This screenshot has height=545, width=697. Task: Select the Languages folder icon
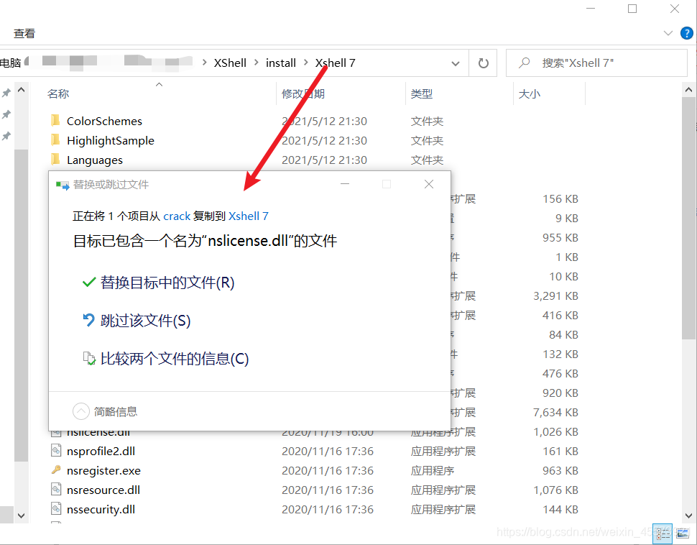pyautogui.click(x=55, y=160)
